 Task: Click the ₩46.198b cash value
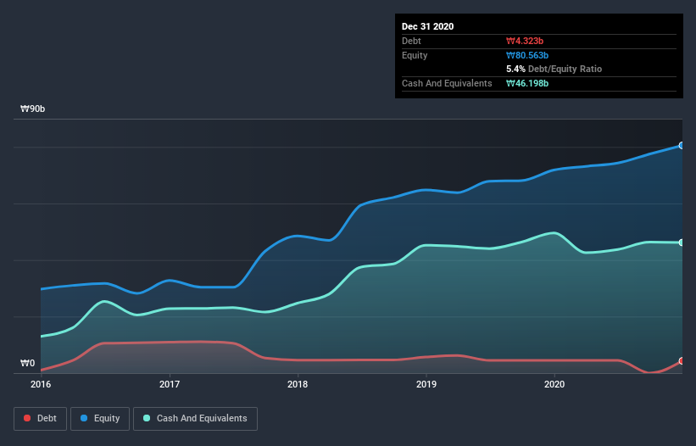[x=527, y=83]
